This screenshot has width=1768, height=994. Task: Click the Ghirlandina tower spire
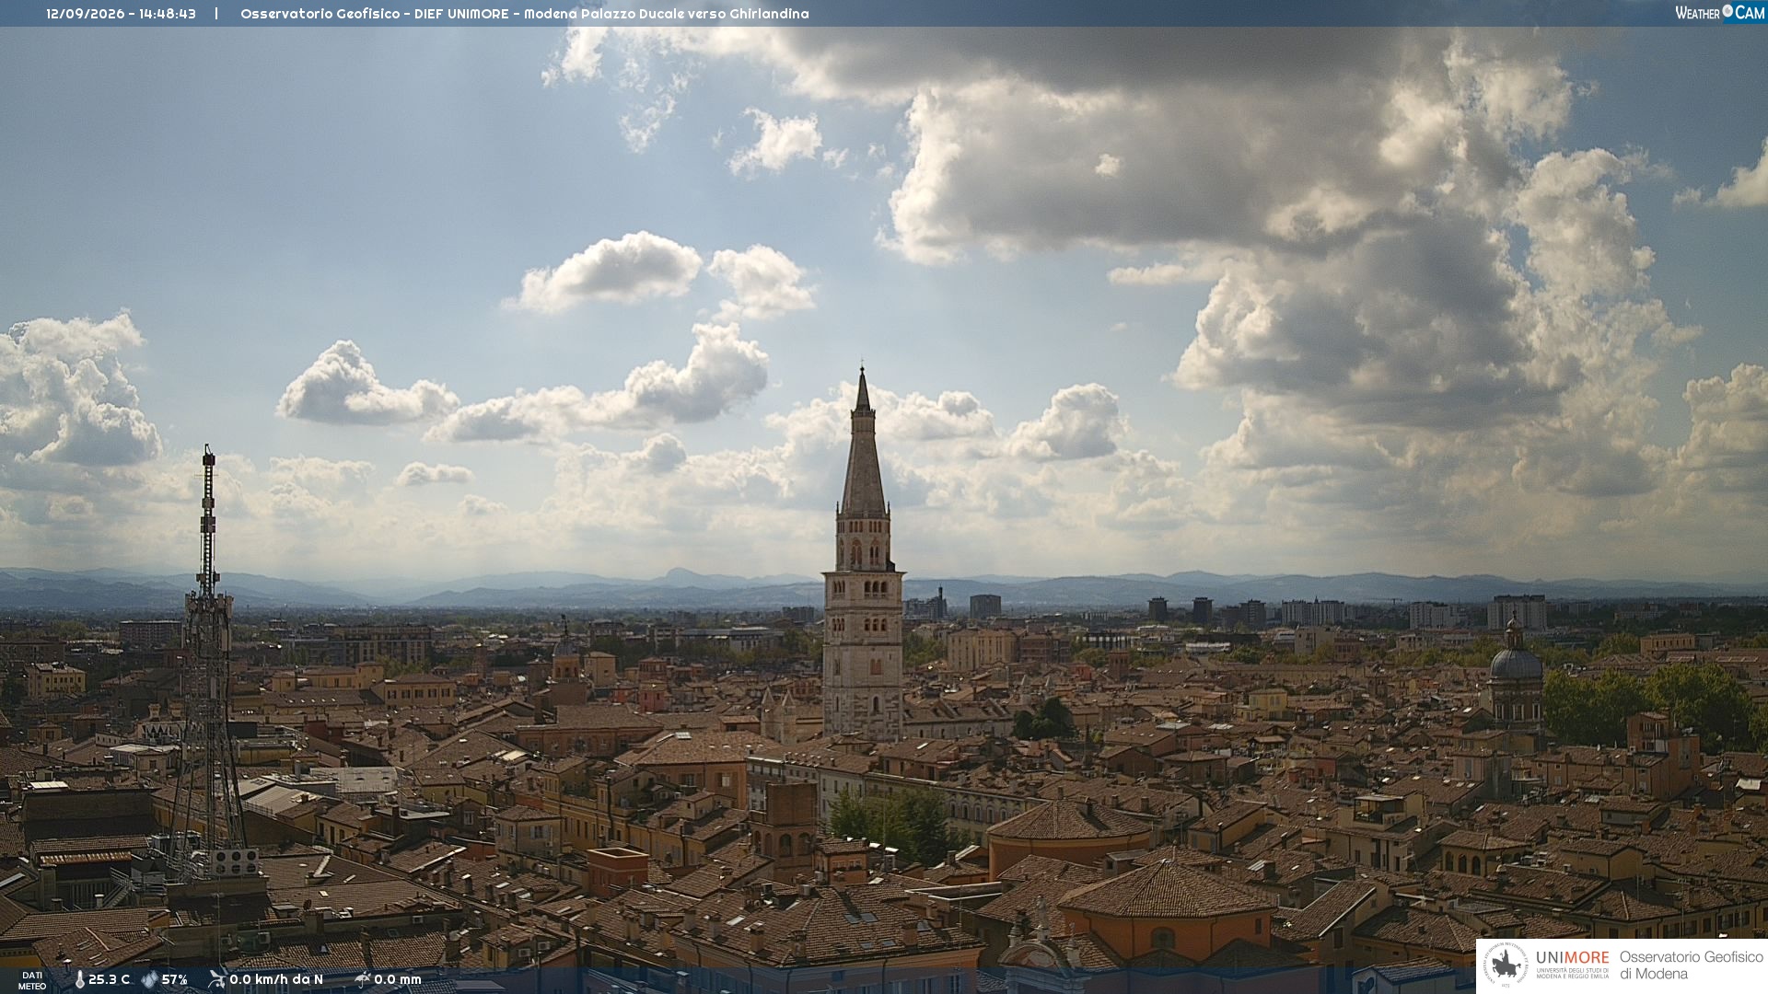click(x=863, y=442)
